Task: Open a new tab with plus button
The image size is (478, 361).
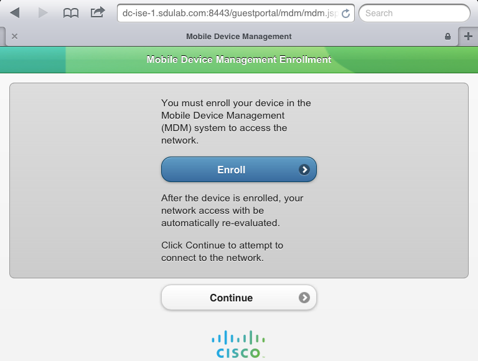Action: pos(468,37)
